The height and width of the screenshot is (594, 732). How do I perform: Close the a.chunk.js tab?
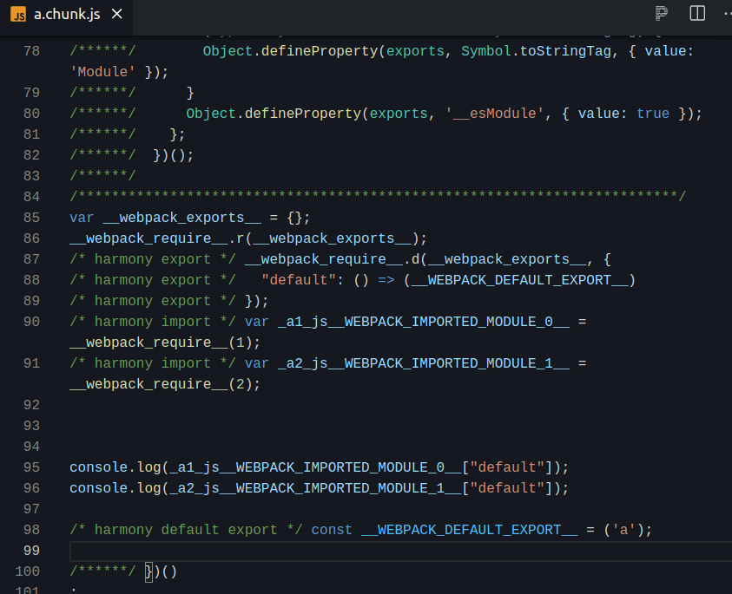pos(116,14)
